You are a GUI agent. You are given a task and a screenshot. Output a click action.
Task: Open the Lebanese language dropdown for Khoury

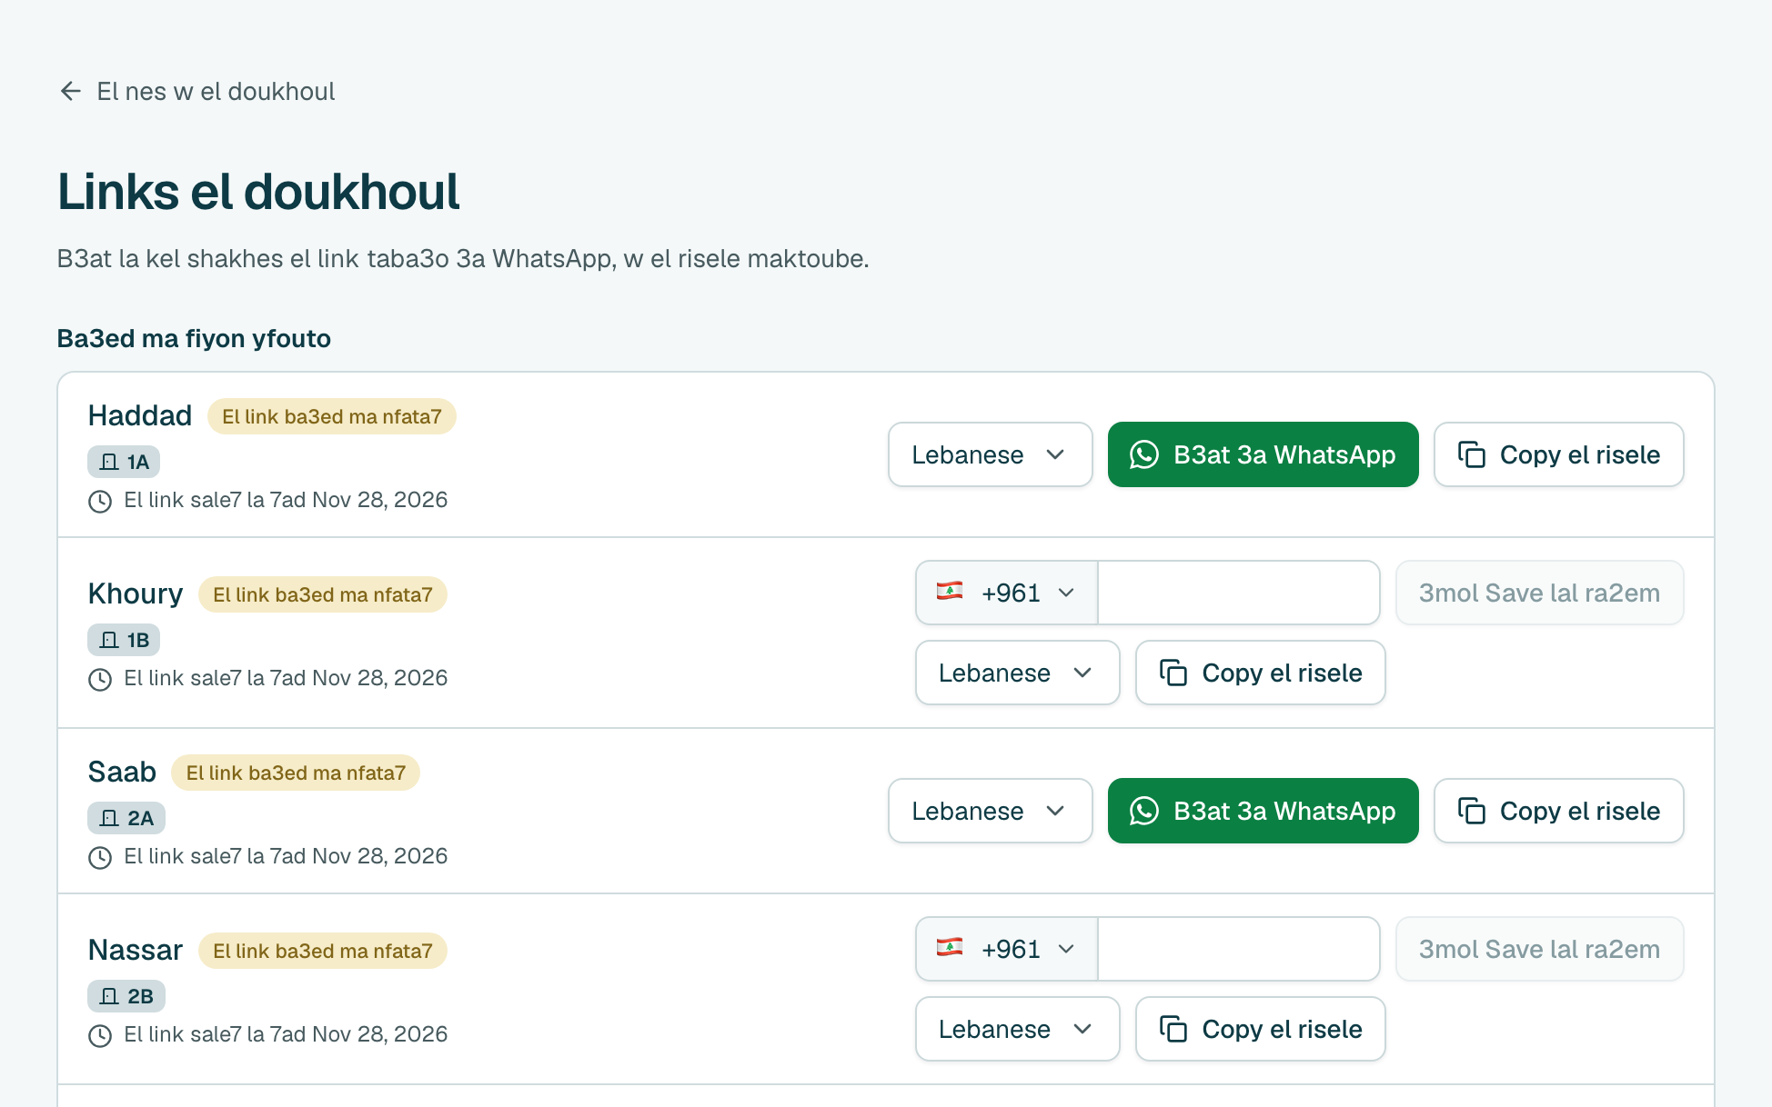coord(1017,673)
